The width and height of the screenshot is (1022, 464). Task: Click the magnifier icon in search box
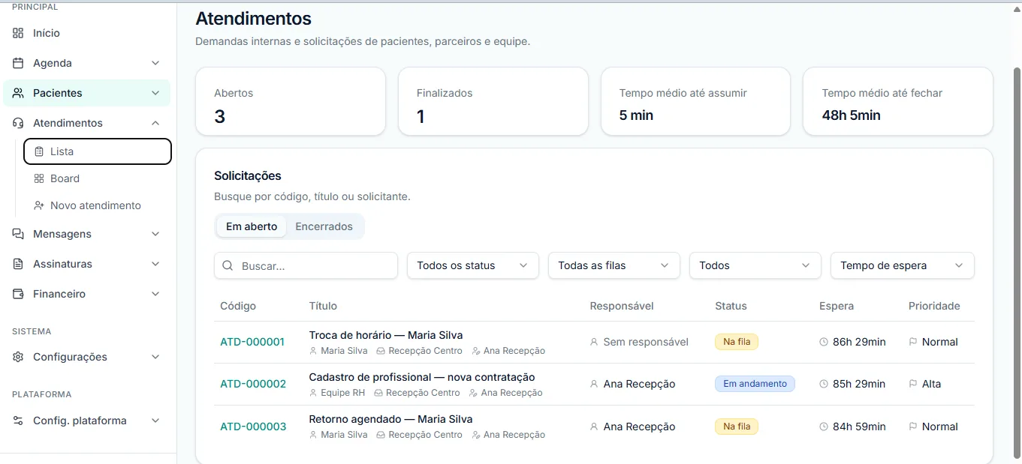[228, 265]
